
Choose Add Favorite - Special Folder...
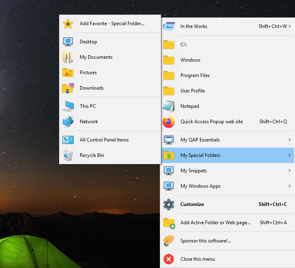pos(110,24)
